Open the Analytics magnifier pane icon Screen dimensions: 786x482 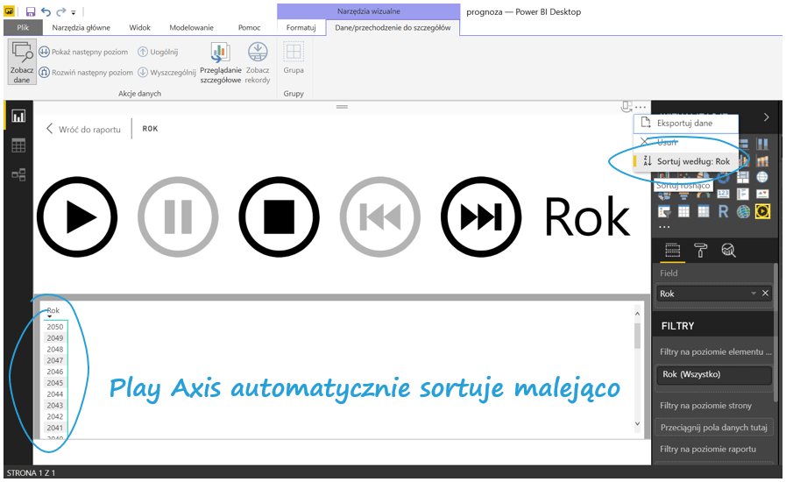point(728,251)
